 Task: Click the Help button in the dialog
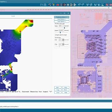(66, 92)
